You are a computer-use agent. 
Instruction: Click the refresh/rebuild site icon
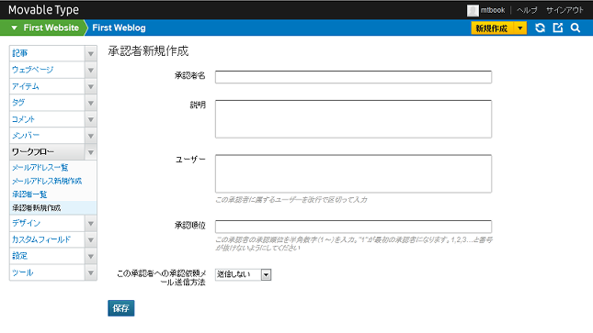pyautogui.click(x=540, y=28)
